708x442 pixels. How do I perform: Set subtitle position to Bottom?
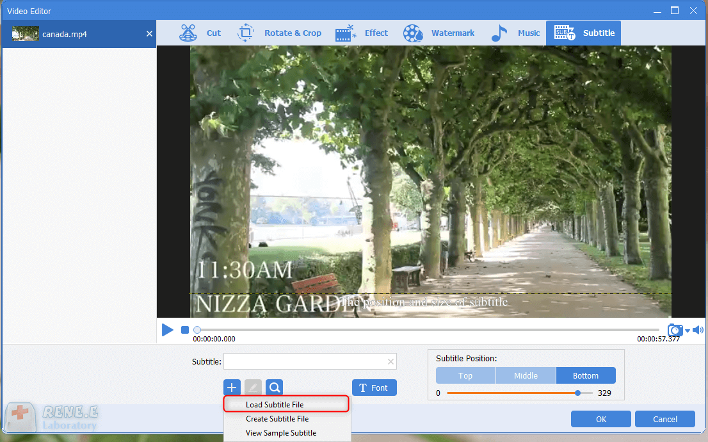[586, 375]
